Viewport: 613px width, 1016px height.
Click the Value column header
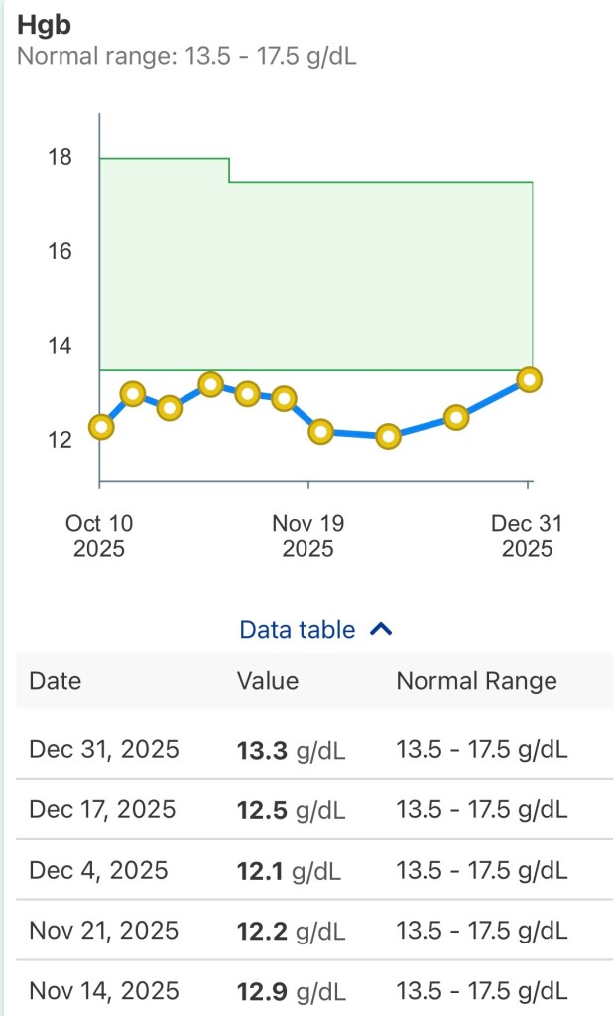click(x=266, y=681)
